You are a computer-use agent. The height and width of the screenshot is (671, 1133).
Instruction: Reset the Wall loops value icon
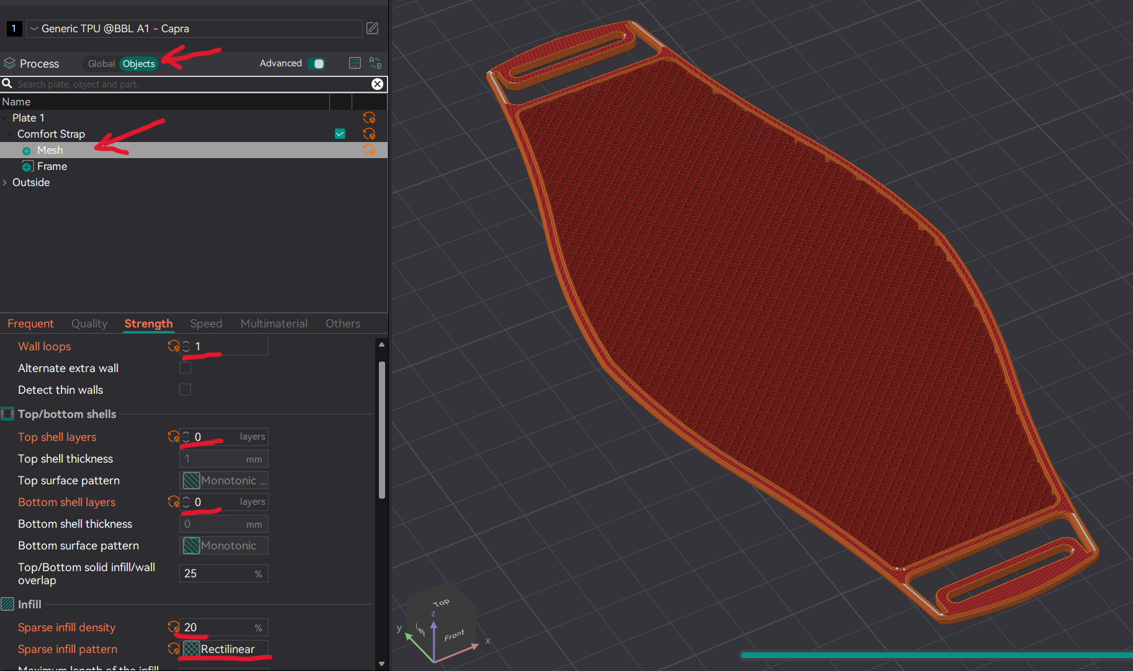173,346
